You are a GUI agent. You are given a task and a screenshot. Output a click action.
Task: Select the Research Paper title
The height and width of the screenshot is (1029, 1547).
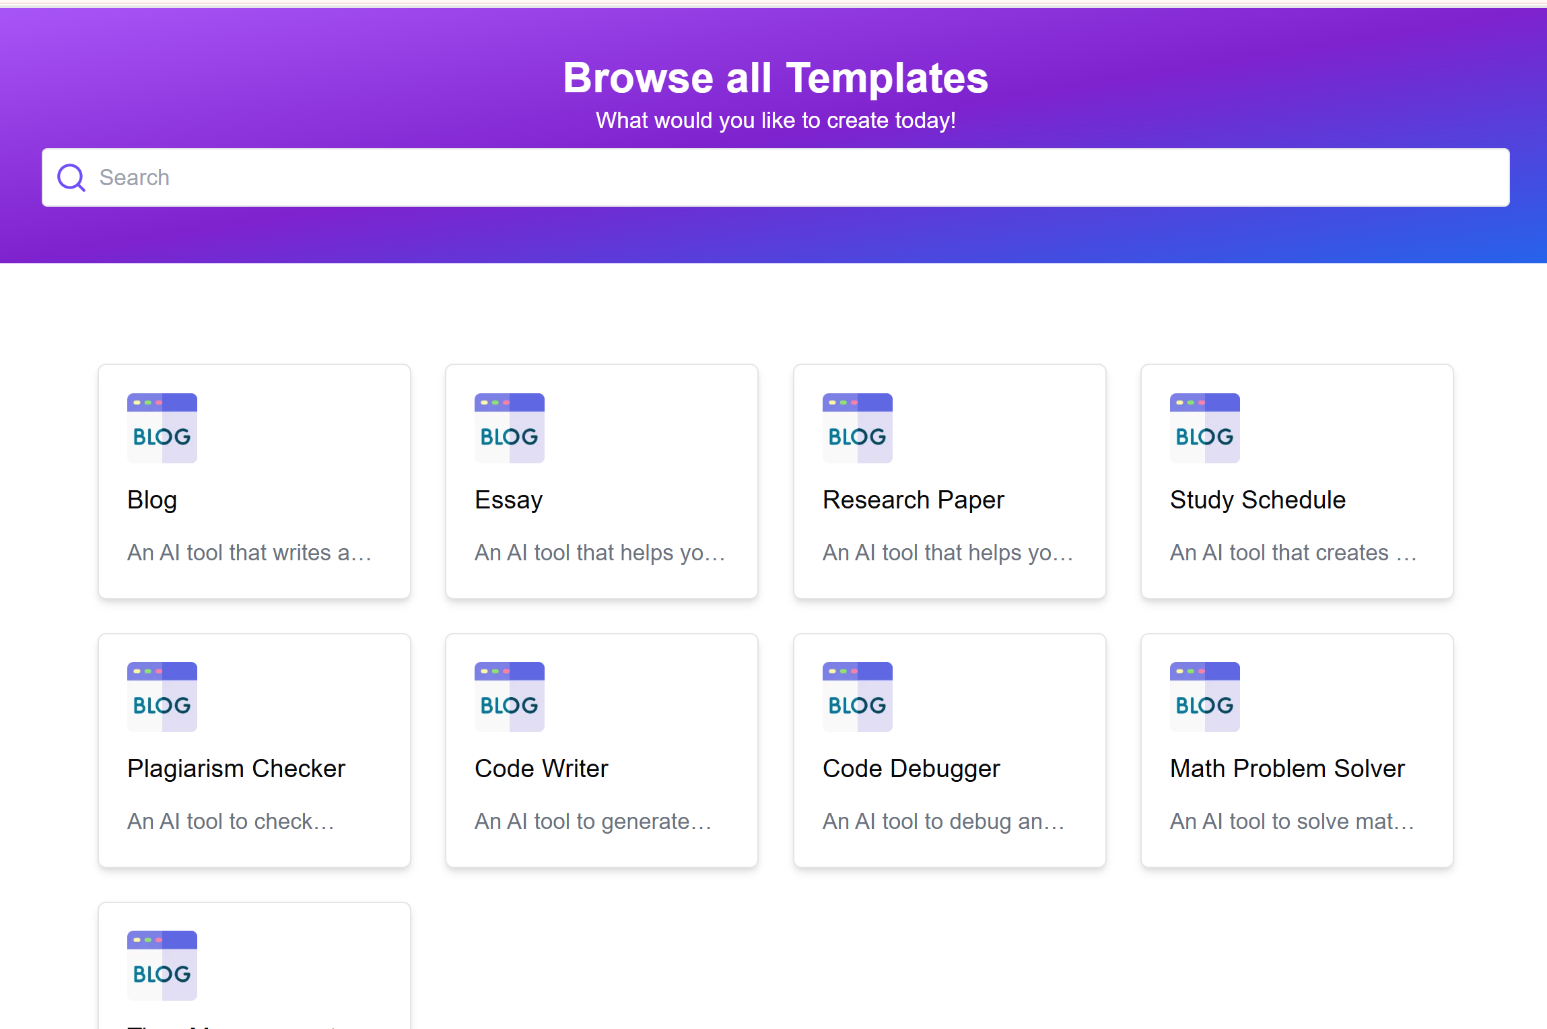click(913, 500)
